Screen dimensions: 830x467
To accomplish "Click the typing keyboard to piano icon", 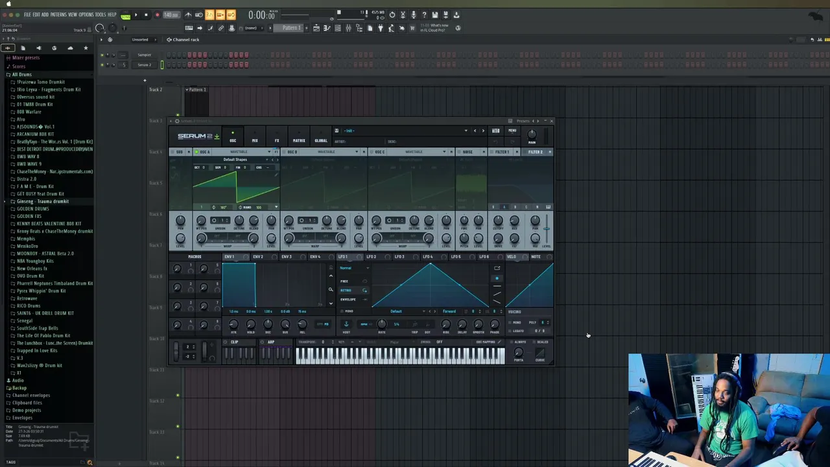I will (x=189, y=28).
